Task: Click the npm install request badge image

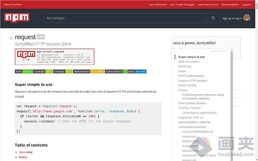Action: [x=54, y=57]
